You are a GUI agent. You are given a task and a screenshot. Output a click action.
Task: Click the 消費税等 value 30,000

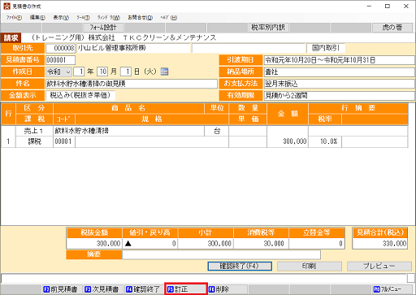tap(261, 244)
